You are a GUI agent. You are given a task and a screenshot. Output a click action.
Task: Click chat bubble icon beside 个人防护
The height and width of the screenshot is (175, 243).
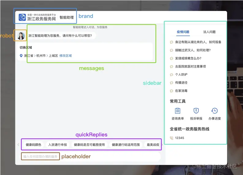[x=171, y=75]
